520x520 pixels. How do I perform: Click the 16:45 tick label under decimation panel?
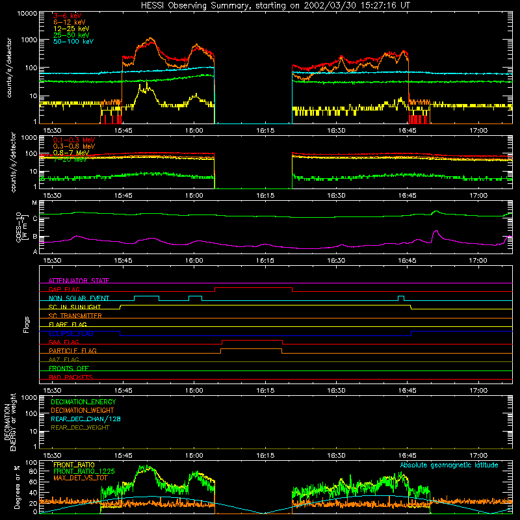(x=408, y=456)
